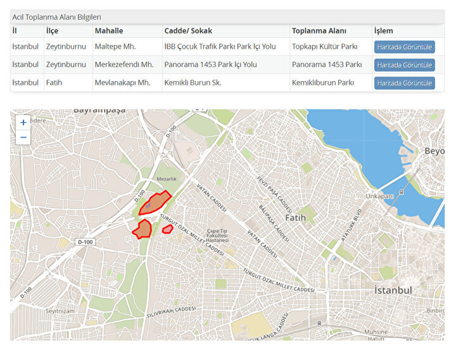456x357 pixels.
Task: Click the 'Mezarlık' map label
Action: coord(167,178)
